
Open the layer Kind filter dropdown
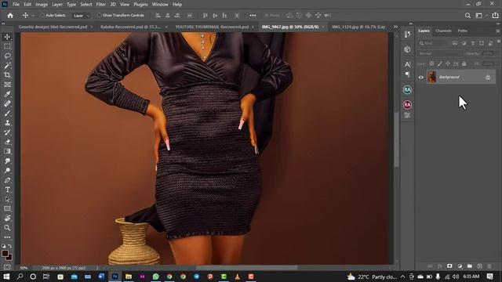(433, 43)
